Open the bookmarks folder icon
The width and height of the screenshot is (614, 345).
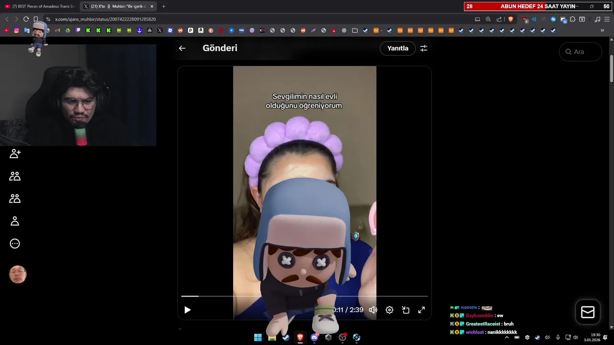(x=355, y=30)
